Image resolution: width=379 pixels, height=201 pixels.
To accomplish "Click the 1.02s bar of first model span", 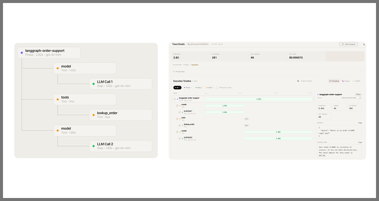I will (x=225, y=106).
